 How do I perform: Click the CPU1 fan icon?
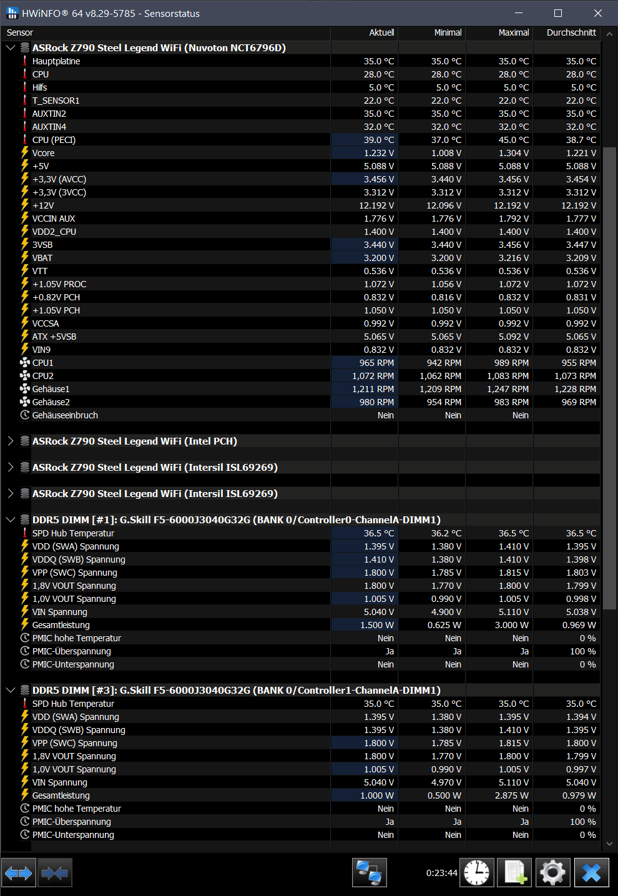coord(25,363)
